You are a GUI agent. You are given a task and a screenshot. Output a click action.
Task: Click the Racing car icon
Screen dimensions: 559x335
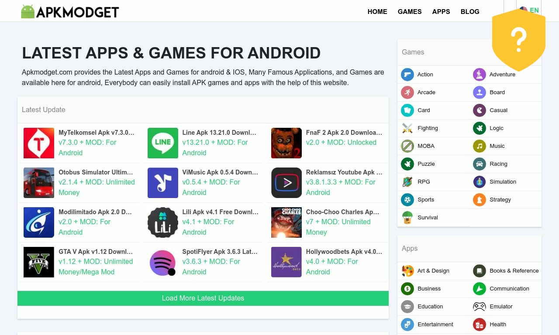[x=480, y=164]
